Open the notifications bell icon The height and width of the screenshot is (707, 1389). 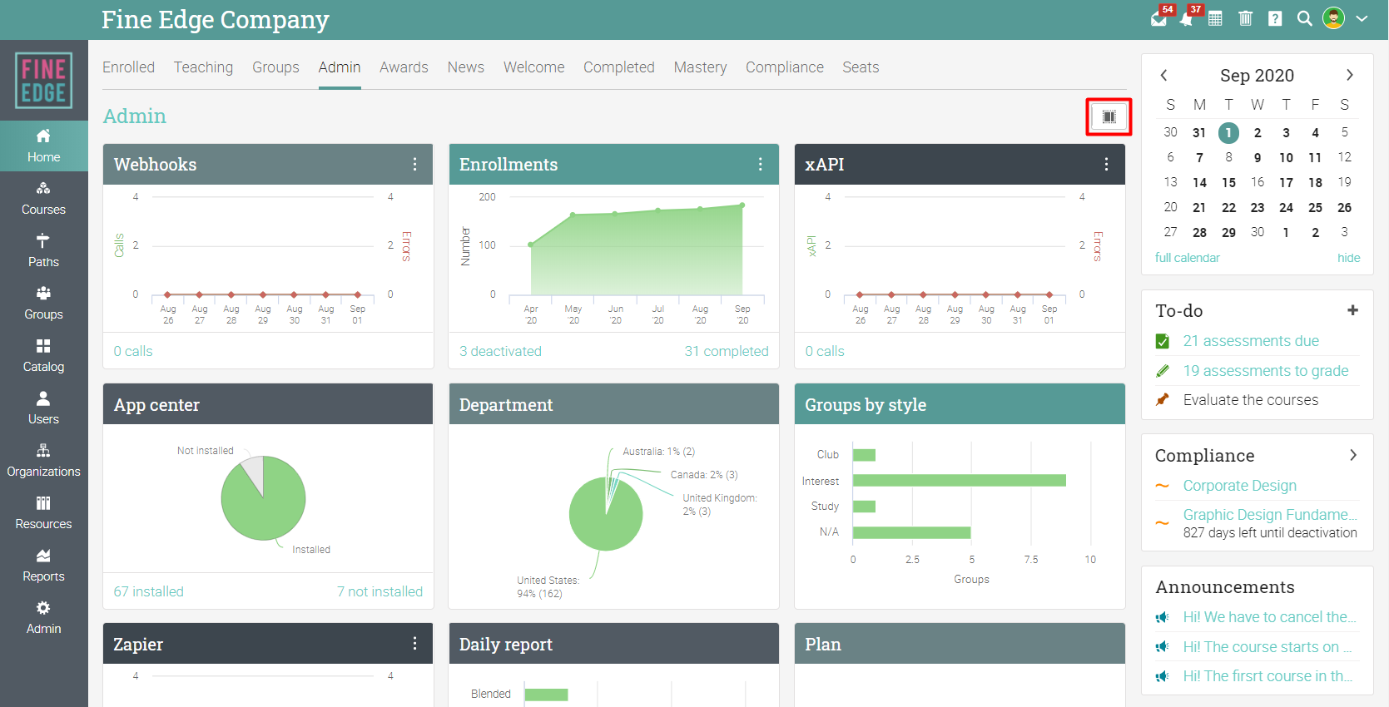point(1187,18)
